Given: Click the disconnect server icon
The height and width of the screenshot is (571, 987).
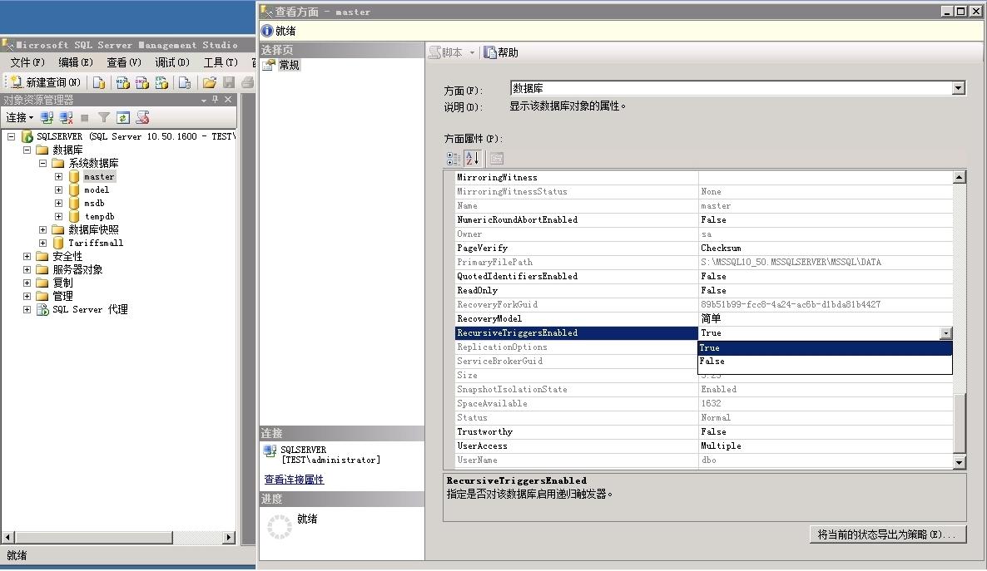Looking at the screenshot, I should point(66,117).
